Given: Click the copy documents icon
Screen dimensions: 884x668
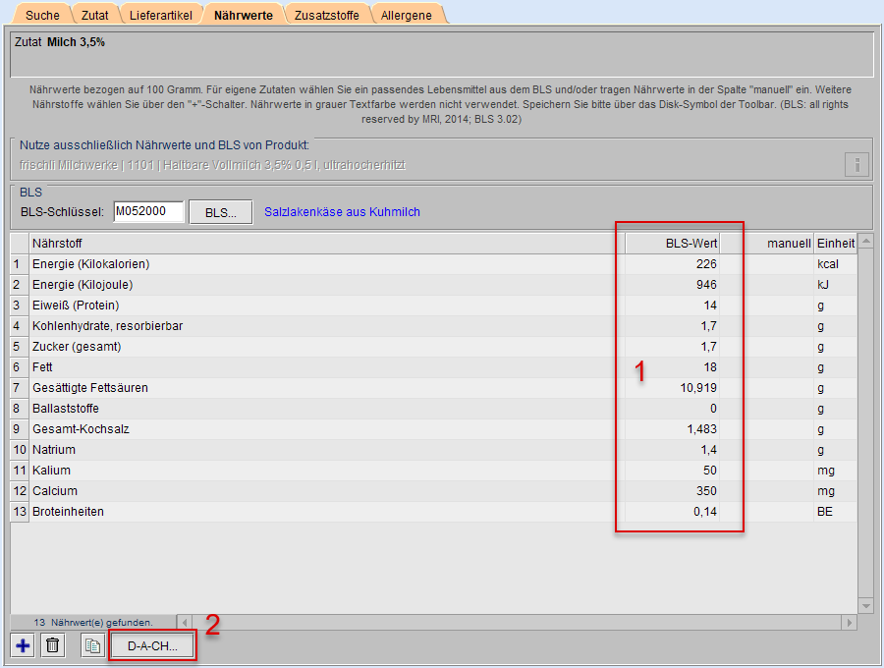Looking at the screenshot, I should click(92, 645).
